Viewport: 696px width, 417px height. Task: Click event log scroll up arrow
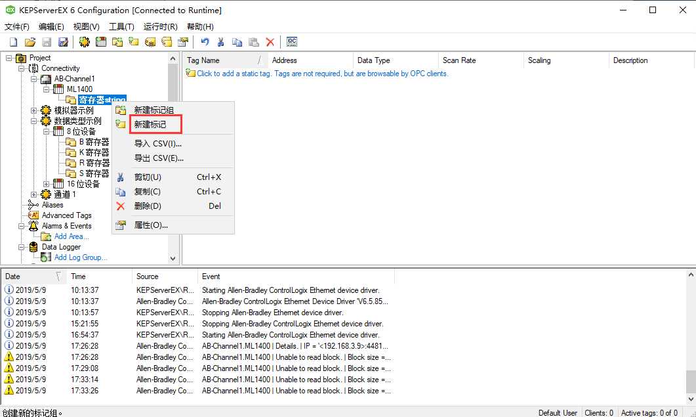(691, 274)
